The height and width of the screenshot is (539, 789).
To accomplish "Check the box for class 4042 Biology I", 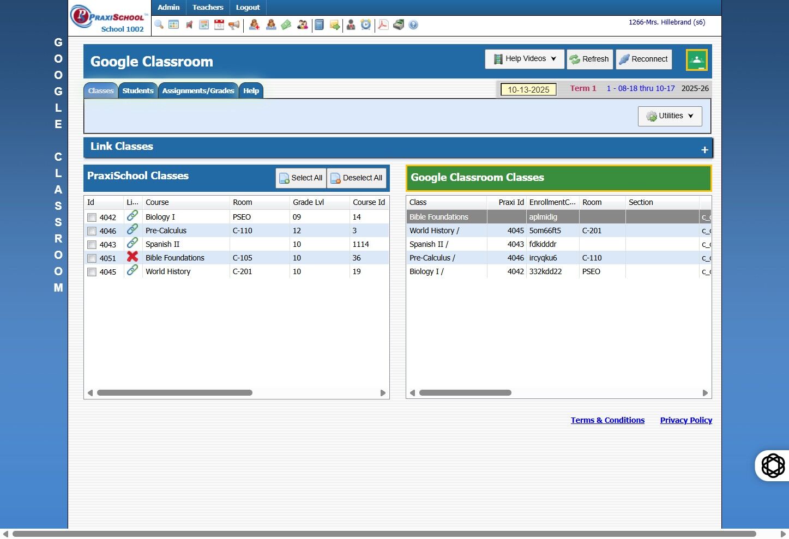I will point(92,217).
